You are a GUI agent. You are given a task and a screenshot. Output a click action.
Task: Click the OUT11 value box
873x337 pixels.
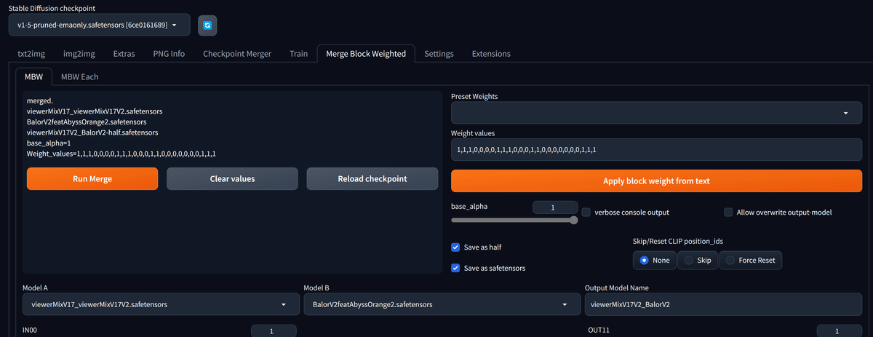[839, 331]
